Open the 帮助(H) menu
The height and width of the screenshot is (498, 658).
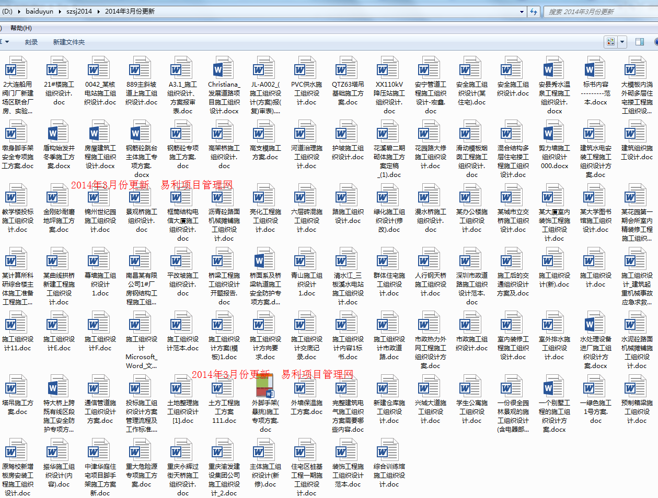(x=21, y=28)
